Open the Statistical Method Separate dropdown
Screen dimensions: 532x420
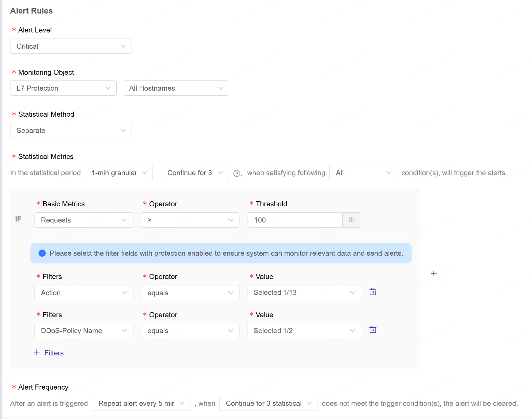point(71,131)
